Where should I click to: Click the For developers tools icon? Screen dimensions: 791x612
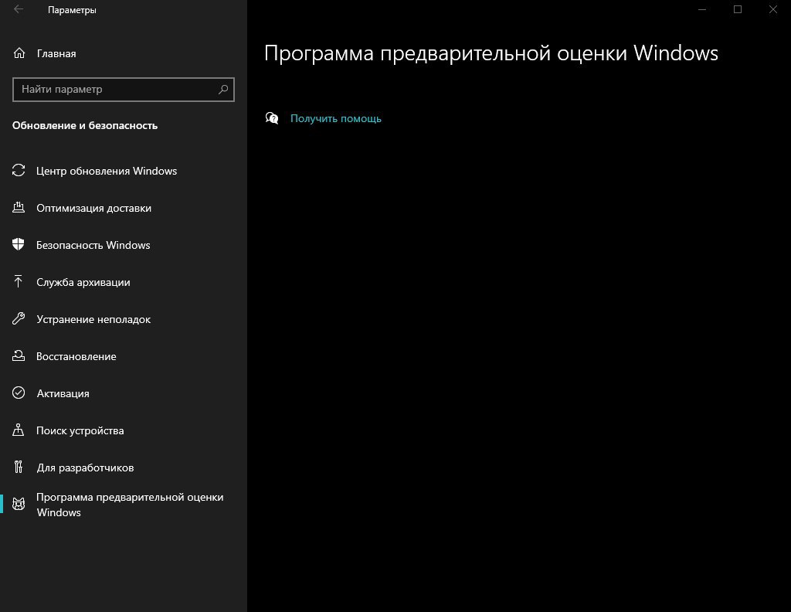[19, 467]
